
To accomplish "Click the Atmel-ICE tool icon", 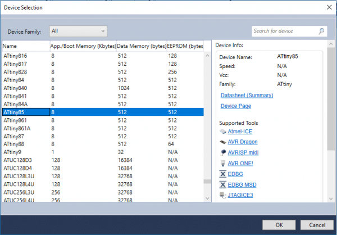I will (x=223, y=132).
